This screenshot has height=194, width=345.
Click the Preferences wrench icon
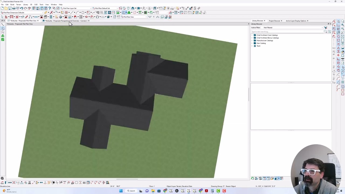[x=128, y=8]
